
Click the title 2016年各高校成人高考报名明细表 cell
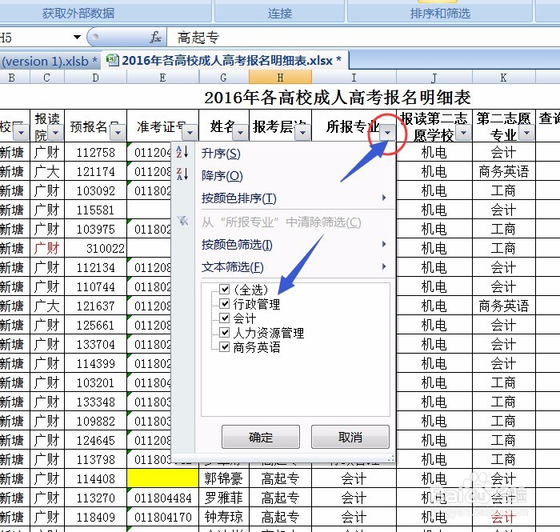click(337, 97)
